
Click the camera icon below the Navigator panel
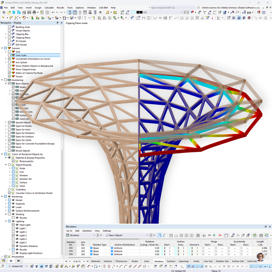click(x=19, y=261)
